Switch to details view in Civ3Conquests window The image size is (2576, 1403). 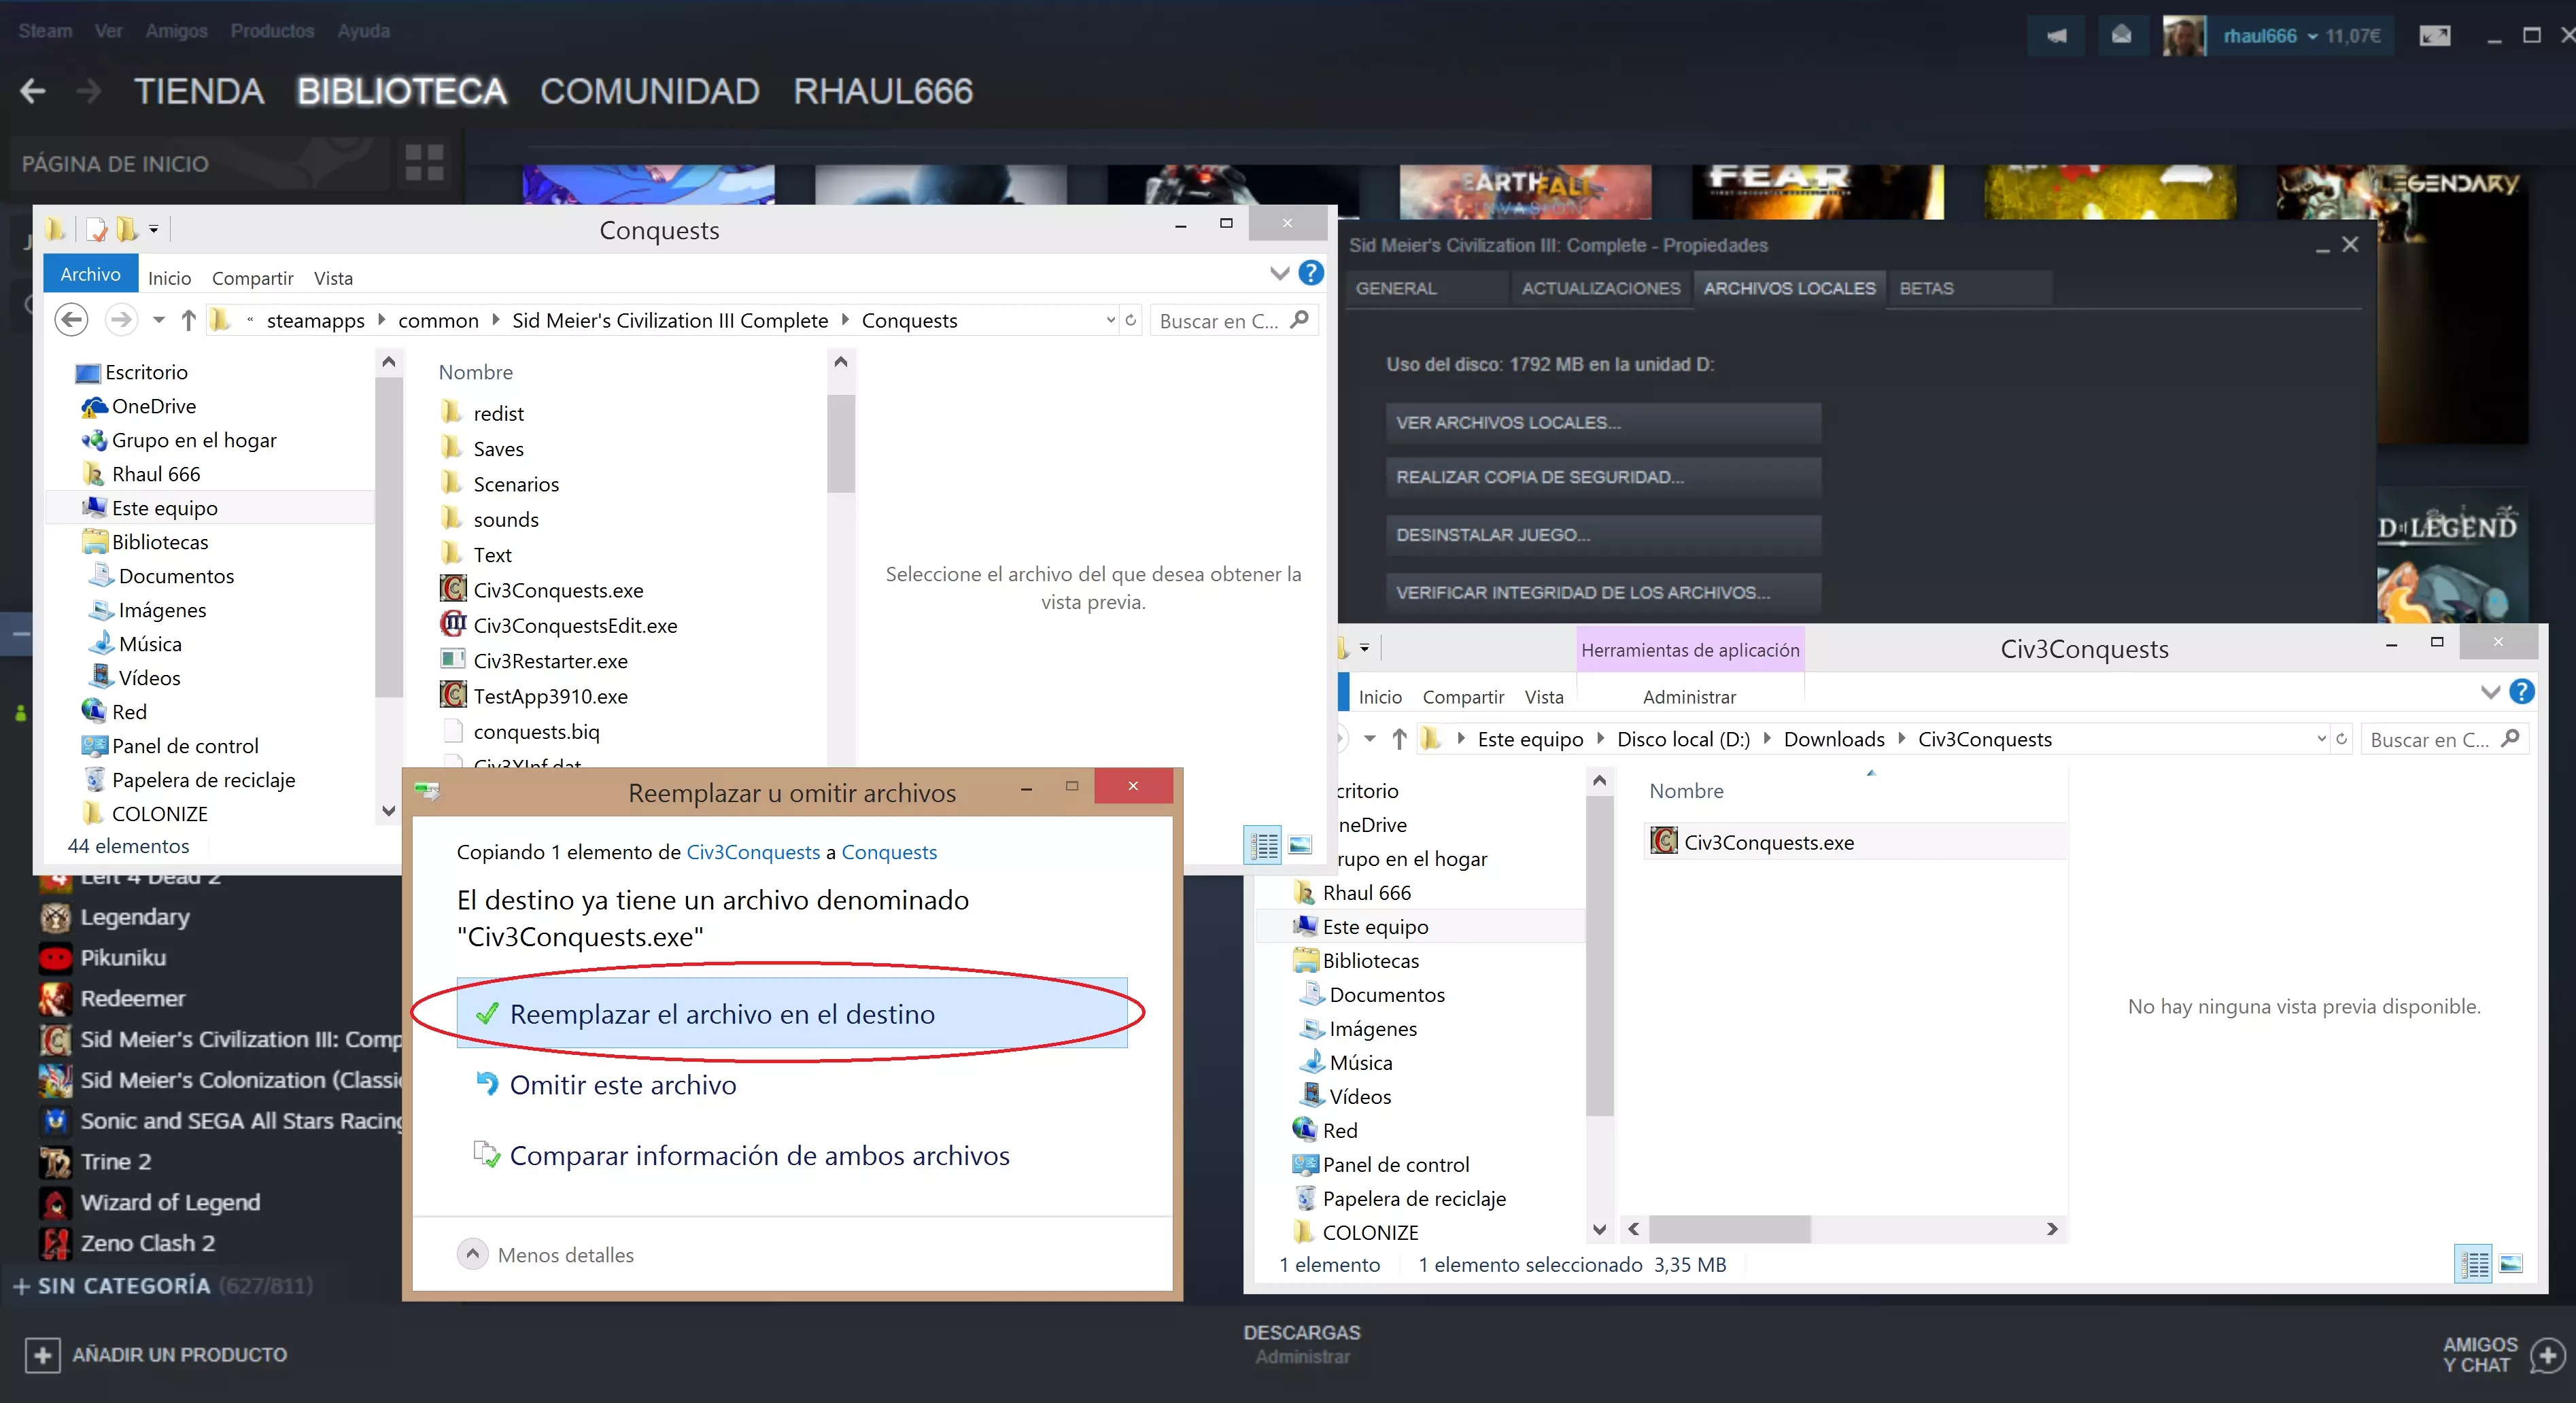(x=2474, y=1264)
